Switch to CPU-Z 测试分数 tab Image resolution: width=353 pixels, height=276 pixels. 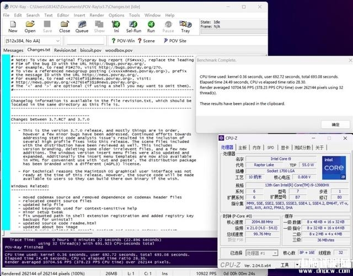(302, 147)
